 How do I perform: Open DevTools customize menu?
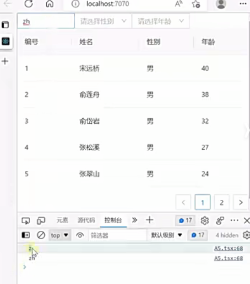tap(234, 220)
